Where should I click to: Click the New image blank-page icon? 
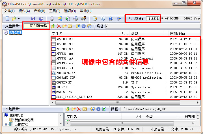pyautogui.click(x=8, y=19)
